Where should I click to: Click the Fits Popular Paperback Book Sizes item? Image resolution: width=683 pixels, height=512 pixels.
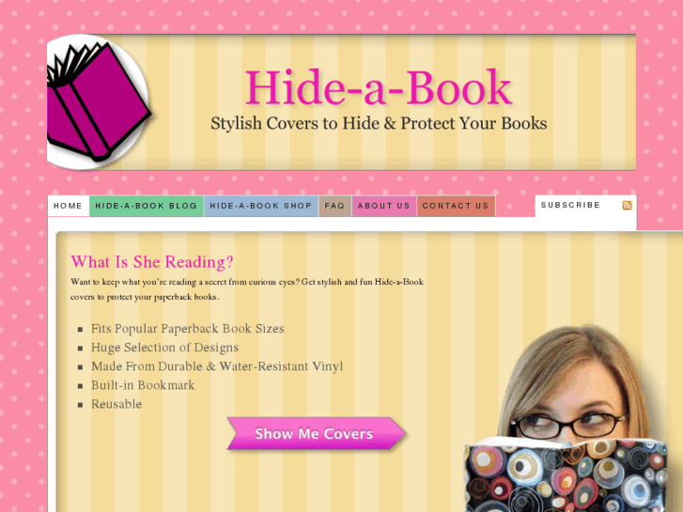click(187, 329)
